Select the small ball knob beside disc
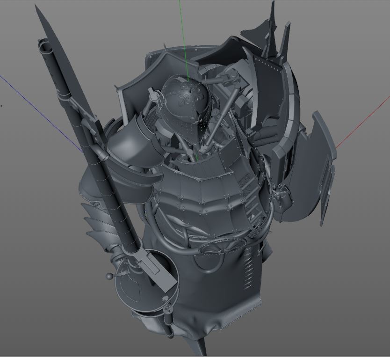This screenshot has width=390, height=357. (110, 277)
